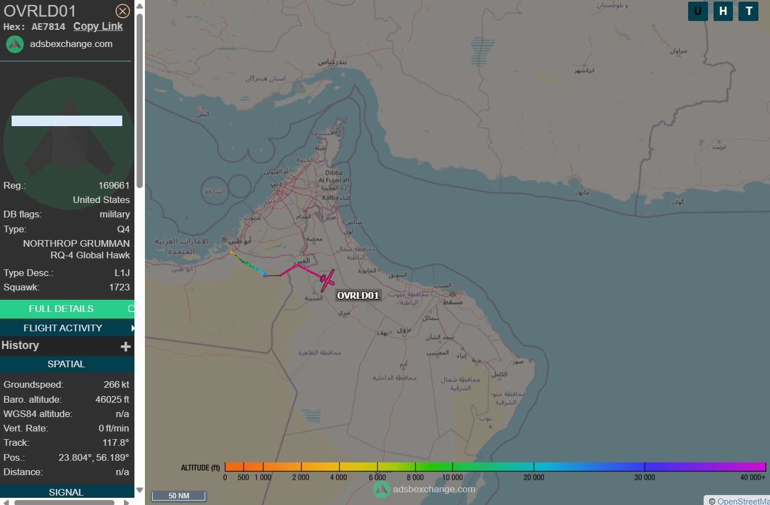The height and width of the screenshot is (505, 770).
Task: Click the Vert. Rate 0 ft/min value
Action: (114, 428)
